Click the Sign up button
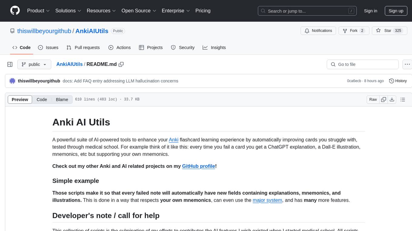Viewport: 412px width, 231px height. point(396,11)
